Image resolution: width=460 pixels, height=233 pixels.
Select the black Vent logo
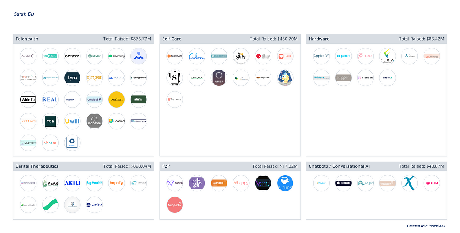point(263,183)
